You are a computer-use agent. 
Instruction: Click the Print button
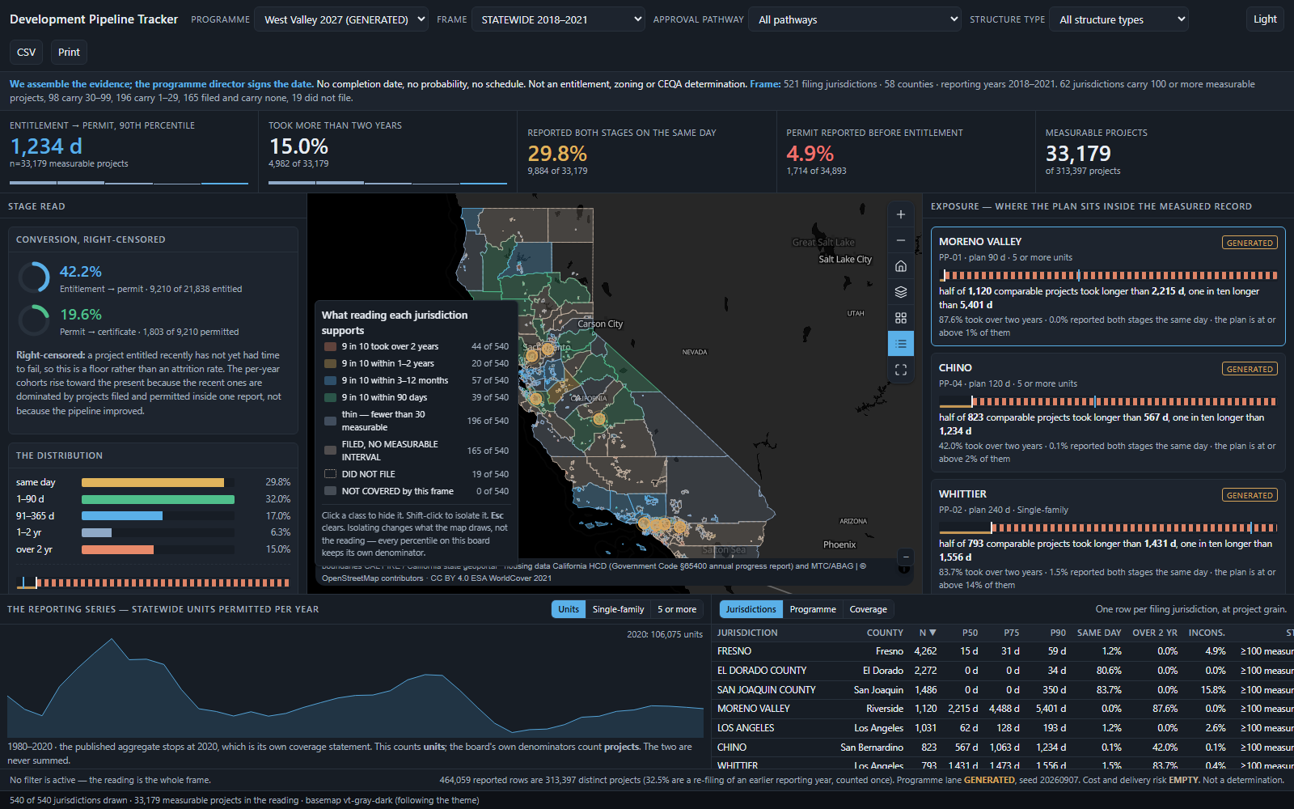click(69, 52)
